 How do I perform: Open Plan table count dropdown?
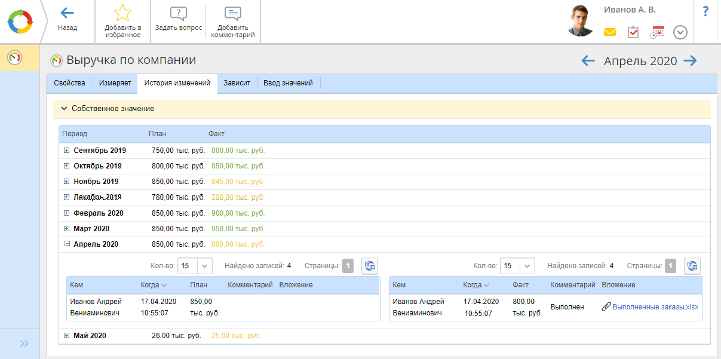pos(204,266)
